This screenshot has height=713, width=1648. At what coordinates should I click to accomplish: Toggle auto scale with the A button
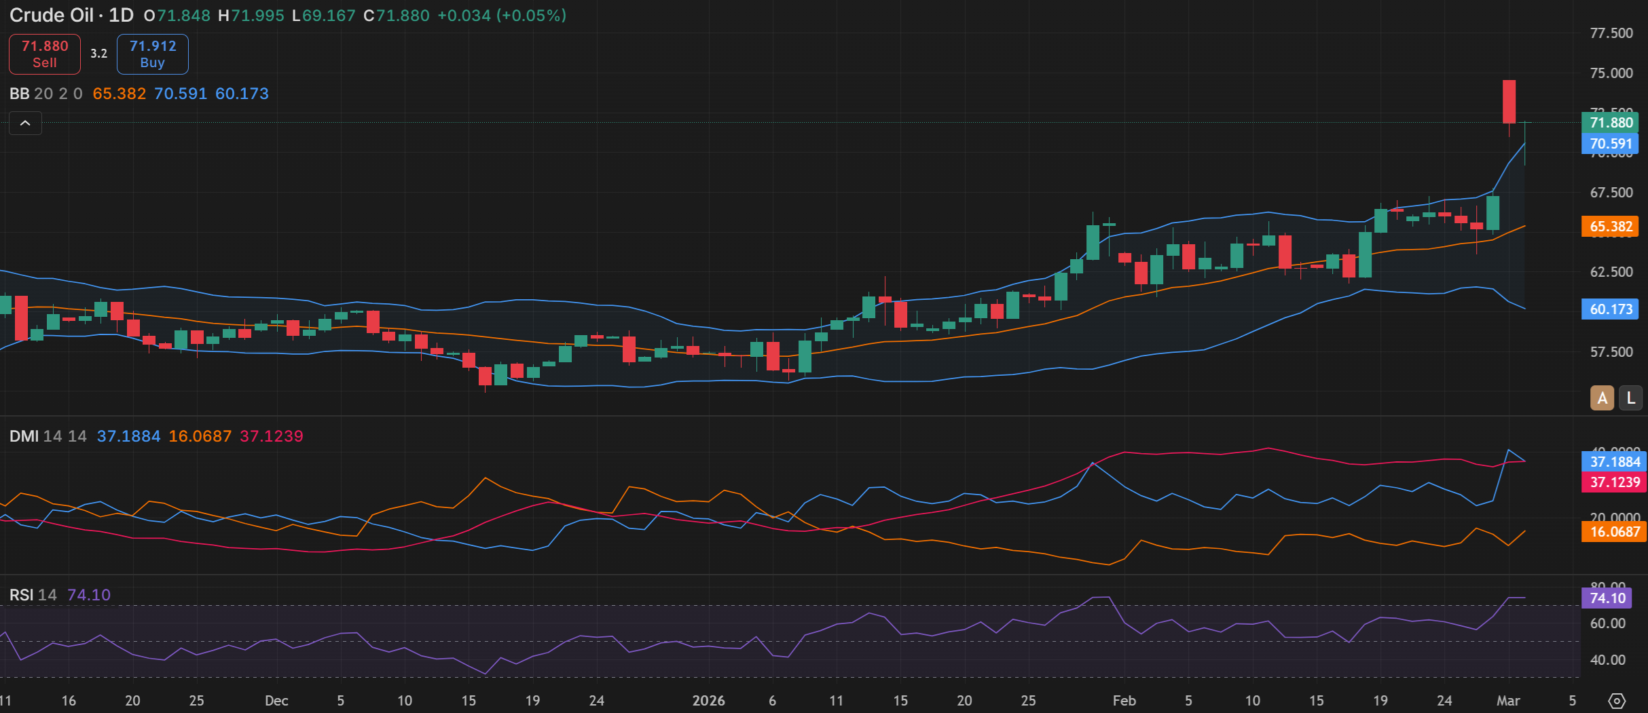point(1602,398)
